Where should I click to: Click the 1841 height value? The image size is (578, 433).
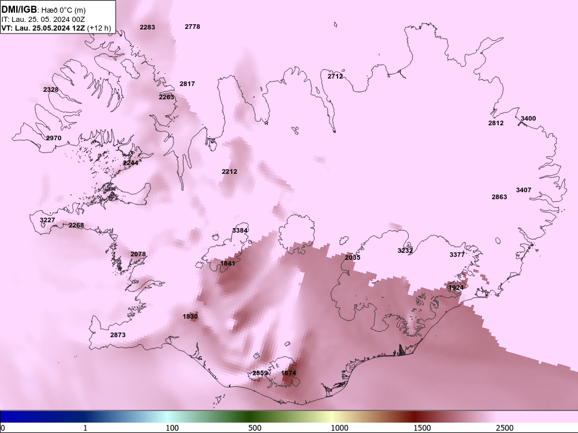[x=228, y=263]
